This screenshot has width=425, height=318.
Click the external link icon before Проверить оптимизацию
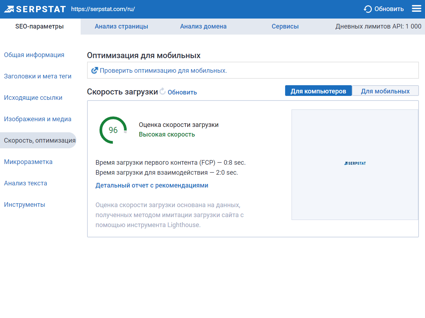click(94, 71)
